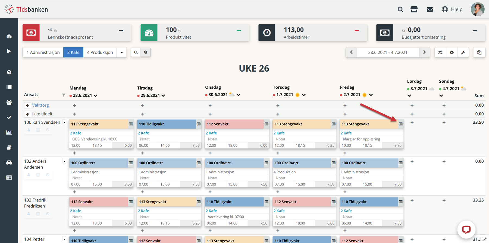489x243 pixels.
Task: Open Fredrik Fredriksen's employee options toggle
Action: 64,200
